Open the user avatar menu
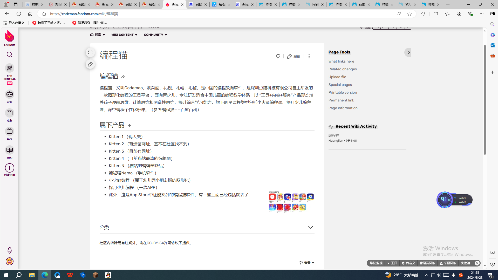This screenshot has height=280, width=498. point(10,261)
